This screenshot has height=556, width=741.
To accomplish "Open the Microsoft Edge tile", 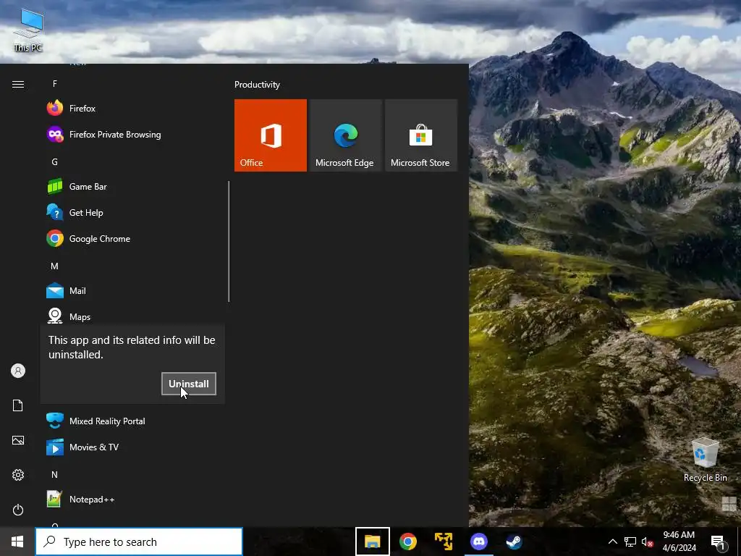I will pos(346,135).
